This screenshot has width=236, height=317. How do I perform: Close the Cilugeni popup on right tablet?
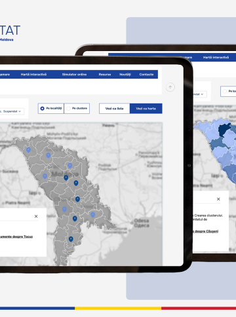tap(218, 199)
